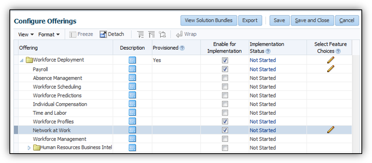372x163 pixels.
Task: Open the Format dropdown menu
Action: coord(49,34)
